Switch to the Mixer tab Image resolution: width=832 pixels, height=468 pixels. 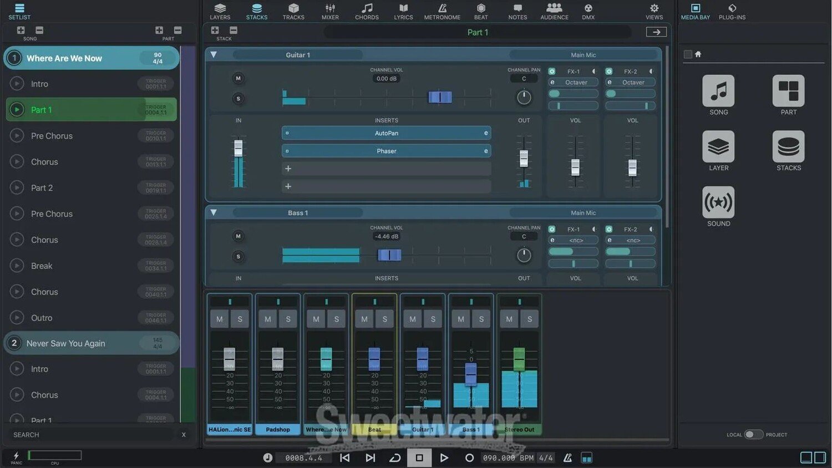[330, 11]
